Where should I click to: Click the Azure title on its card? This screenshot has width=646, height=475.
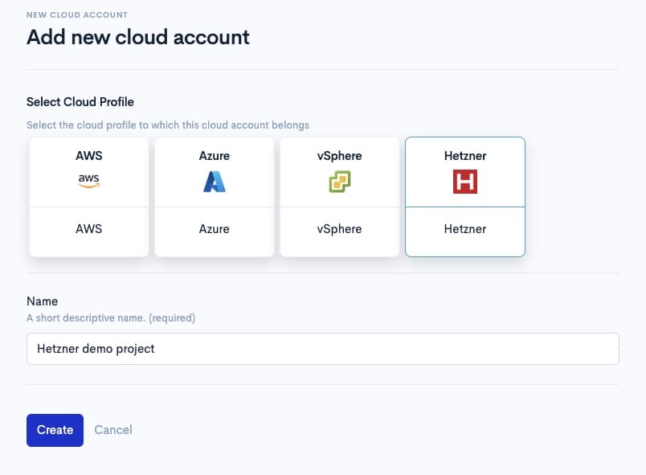(x=214, y=155)
